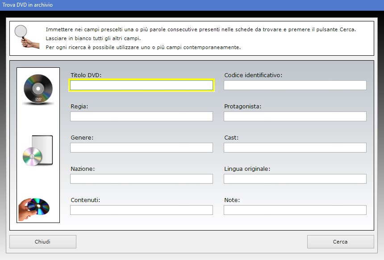Focus the Contenuti search field
The image size is (384, 260).
(x=142, y=210)
